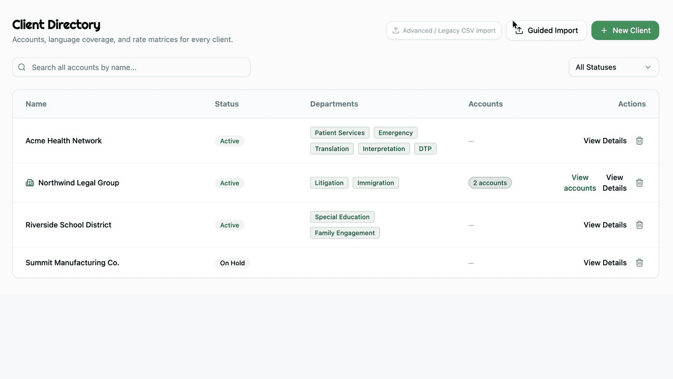The height and width of the screenshot is (379, 673).
Task: Click the Interpretation department tag
Action: coord(384,148)
